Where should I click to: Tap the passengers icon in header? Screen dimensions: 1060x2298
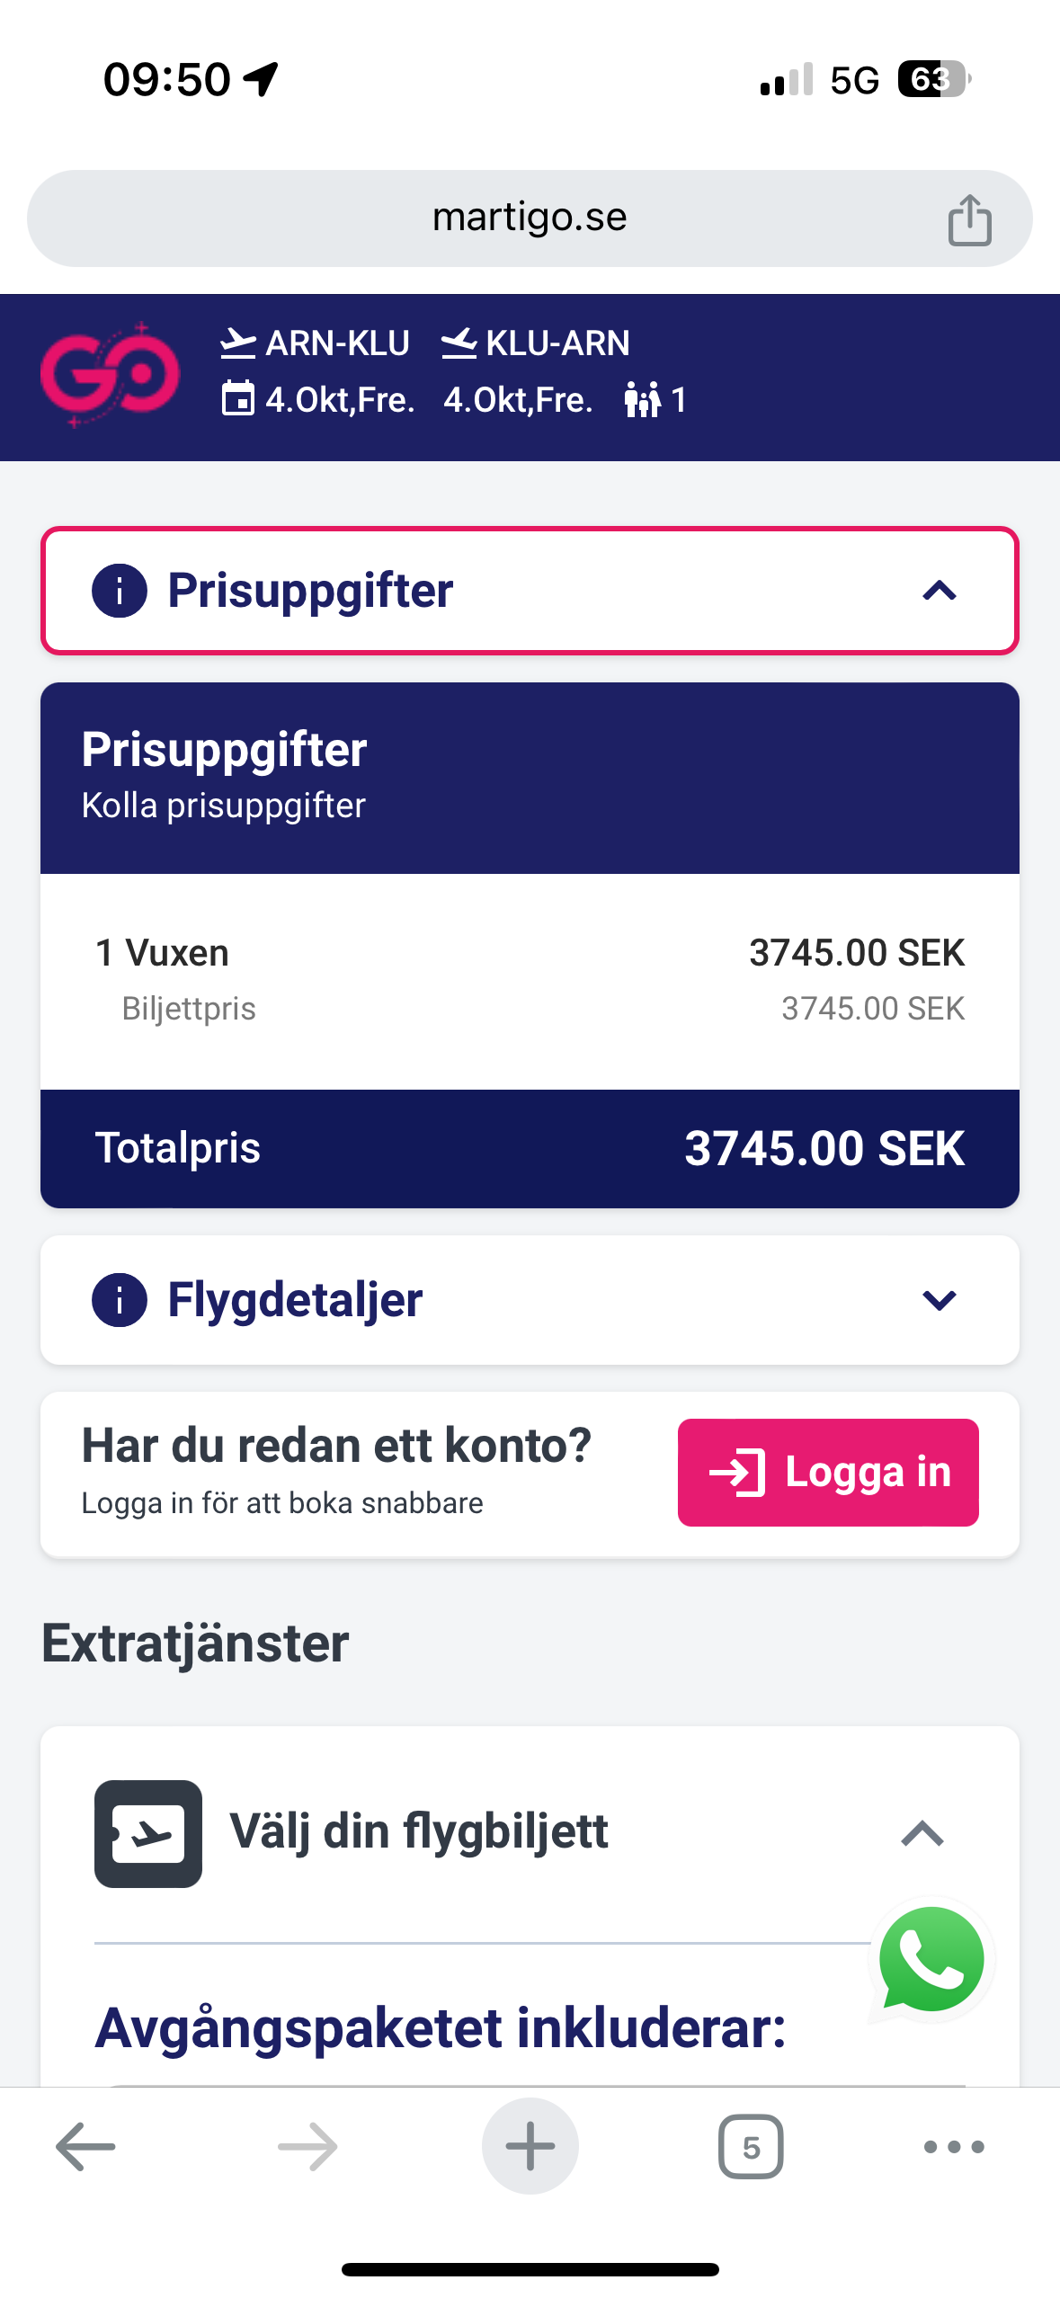[642, 399]
